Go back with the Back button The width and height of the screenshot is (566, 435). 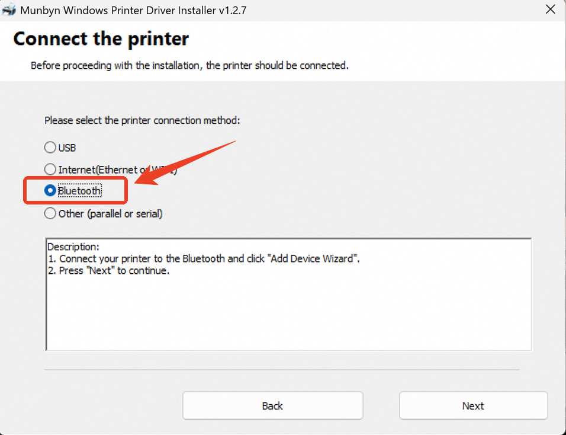click(x=272, y=405)
